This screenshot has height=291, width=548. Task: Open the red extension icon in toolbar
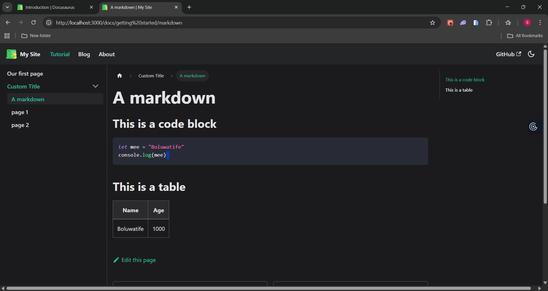tap(450, 22)
